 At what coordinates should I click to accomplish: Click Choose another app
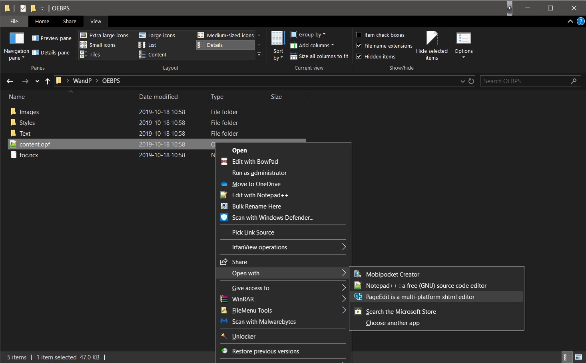(x=393, y=323)
